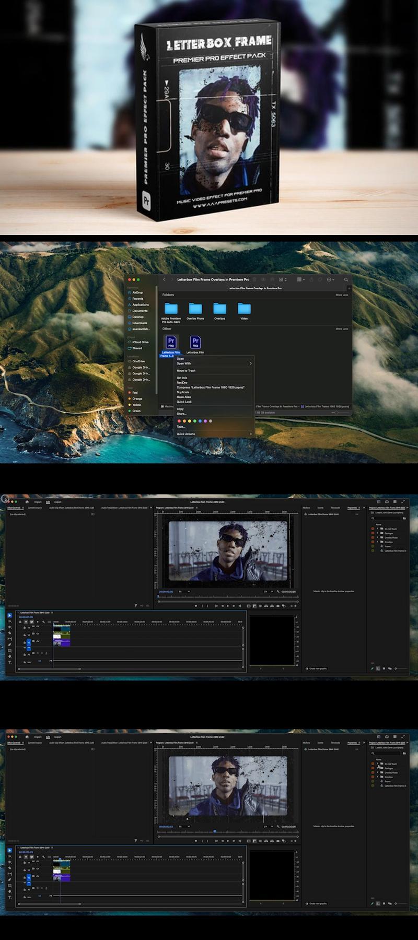Apply the blue color tag in context menu
The width and height of the screenshot is (418, 940).
[200, 421]
